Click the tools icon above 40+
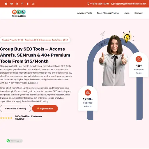 click(x=139, y=59)
